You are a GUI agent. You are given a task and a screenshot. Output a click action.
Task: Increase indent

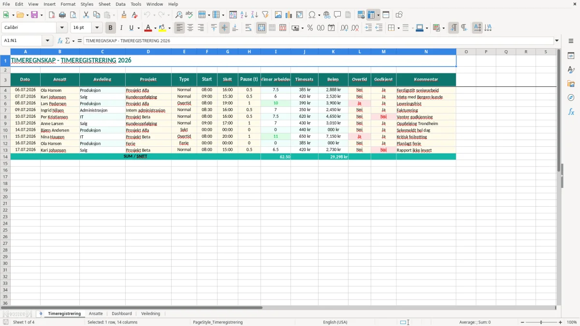[x=368, y=28]
